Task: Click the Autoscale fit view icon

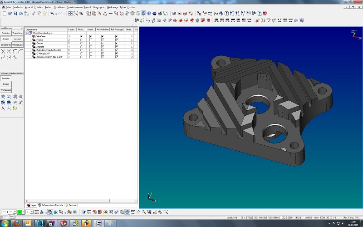Action: pos(70,14)
